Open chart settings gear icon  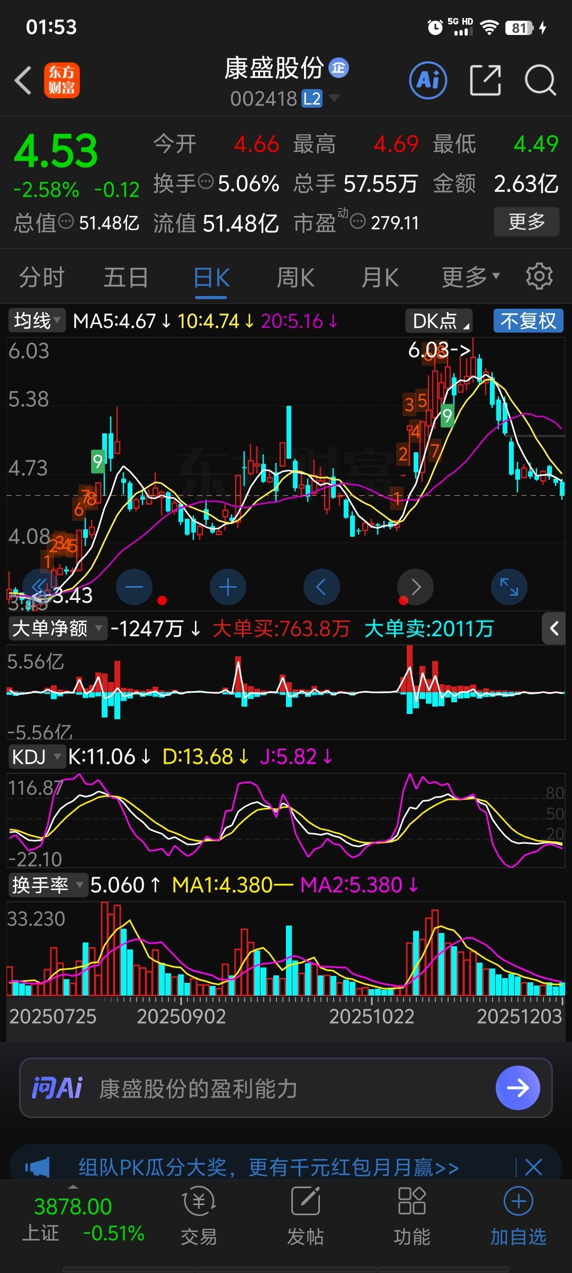click(539, 276)
